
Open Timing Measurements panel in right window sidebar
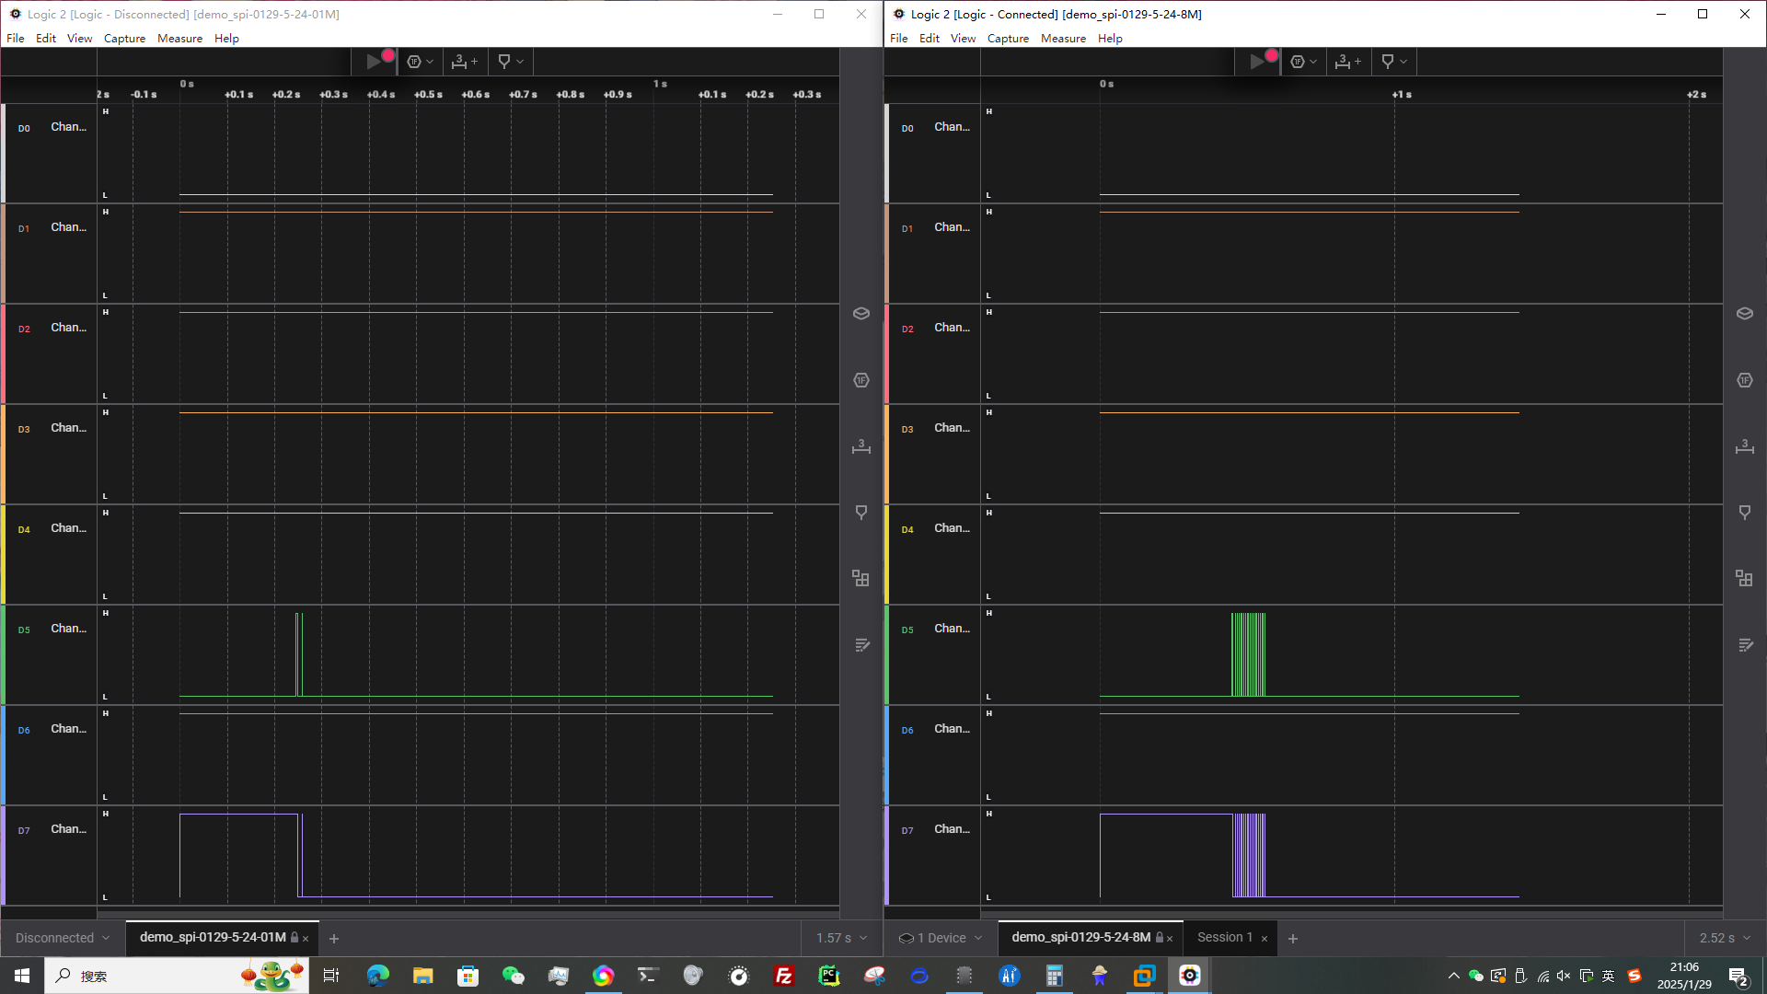pos(1745,446)
